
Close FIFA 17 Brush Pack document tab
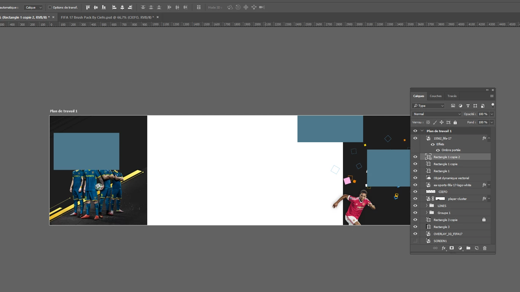point(158,17)
